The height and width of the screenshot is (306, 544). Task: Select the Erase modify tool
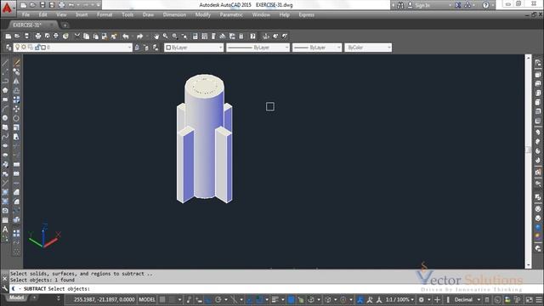tap(16, 62)
